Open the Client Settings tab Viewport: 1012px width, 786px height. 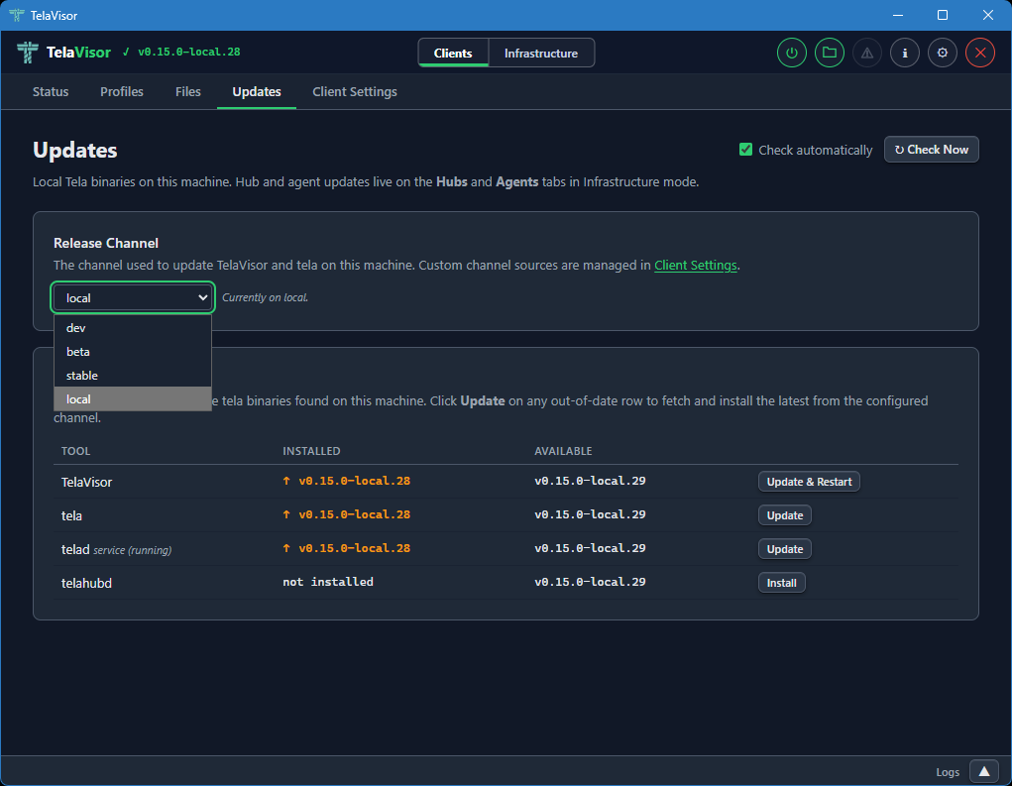pyautogui.click(x=354, y=91)
